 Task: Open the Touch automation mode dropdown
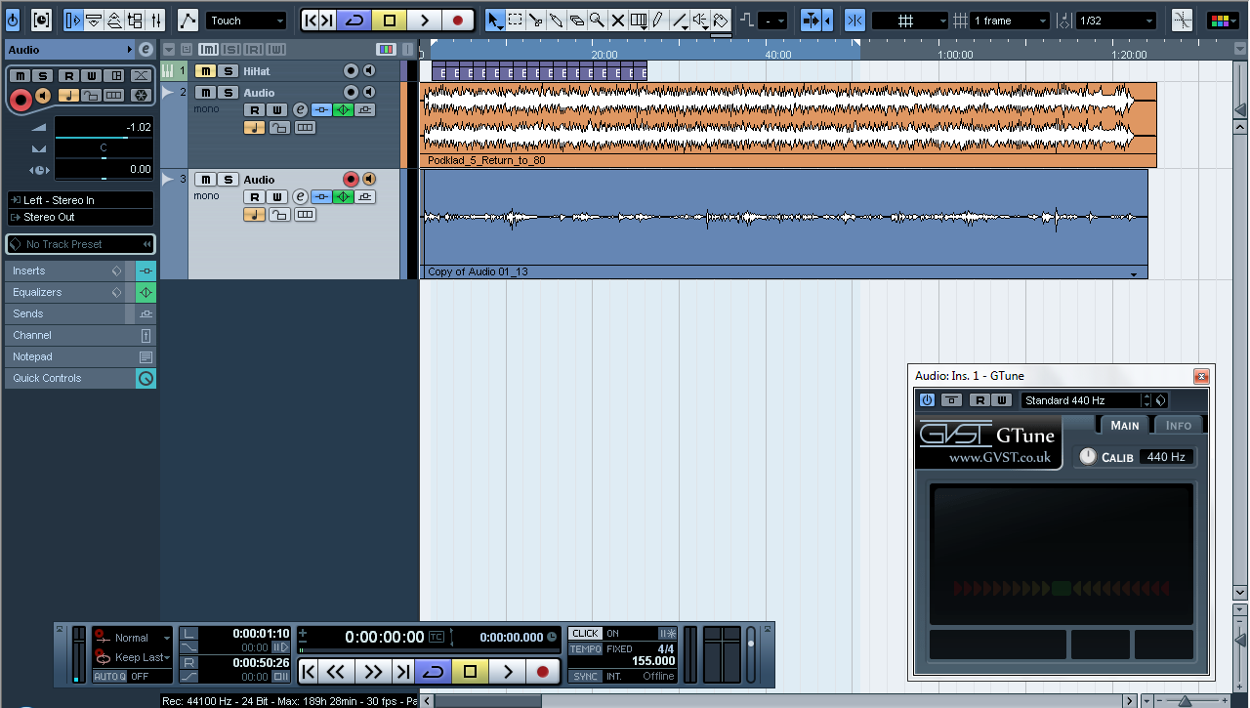246,20
